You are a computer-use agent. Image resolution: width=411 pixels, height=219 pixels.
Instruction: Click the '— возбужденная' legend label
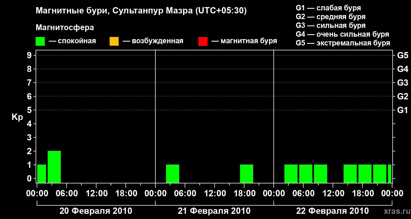[x=153, y=41]
